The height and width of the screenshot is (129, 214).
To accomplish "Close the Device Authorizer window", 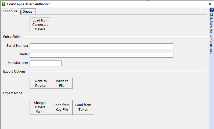I will [x=210, y=4].
